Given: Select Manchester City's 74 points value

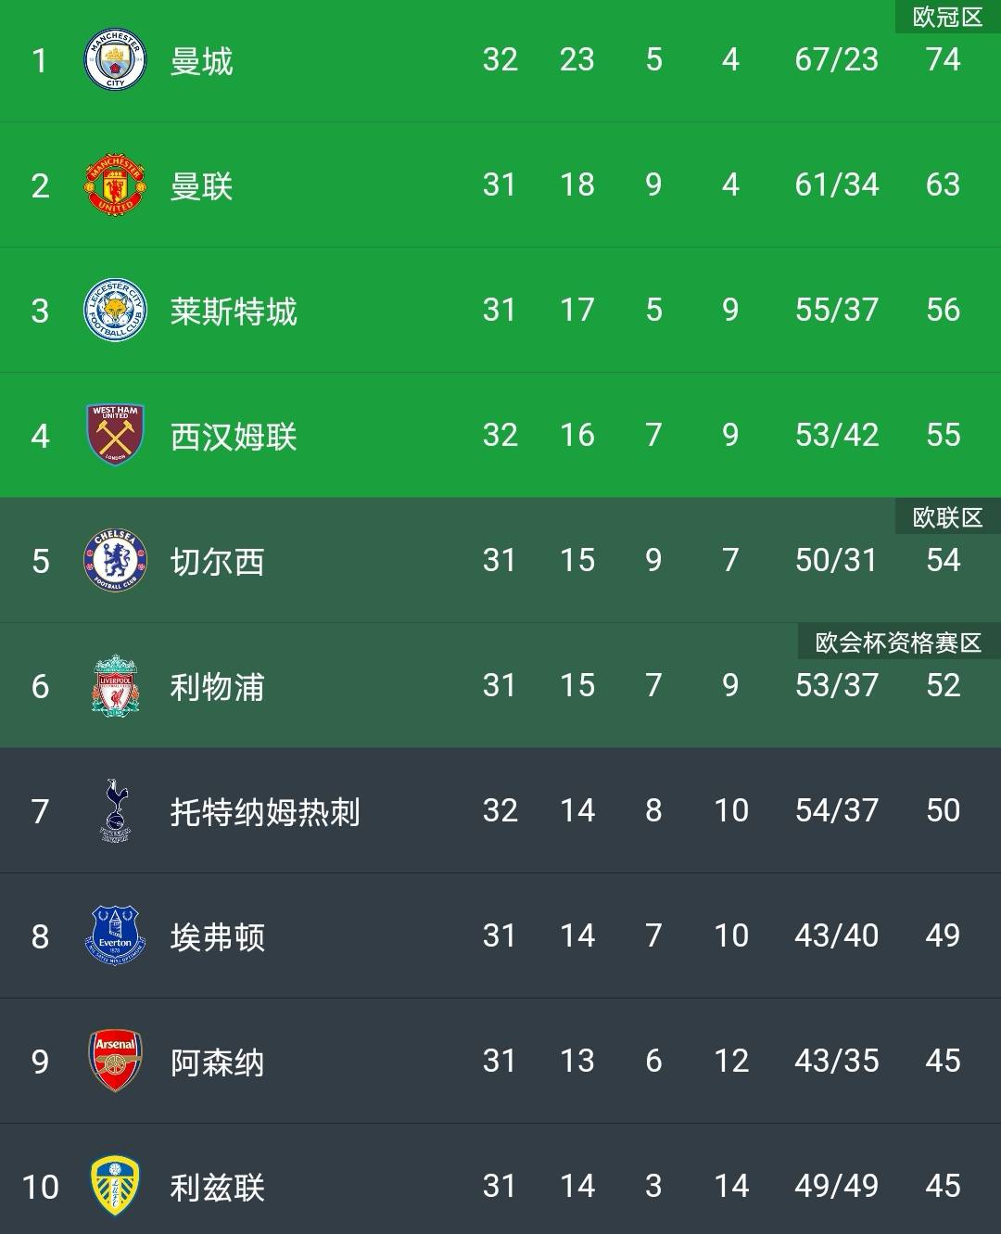Looking at the screenshot, I should pos(943,59).
